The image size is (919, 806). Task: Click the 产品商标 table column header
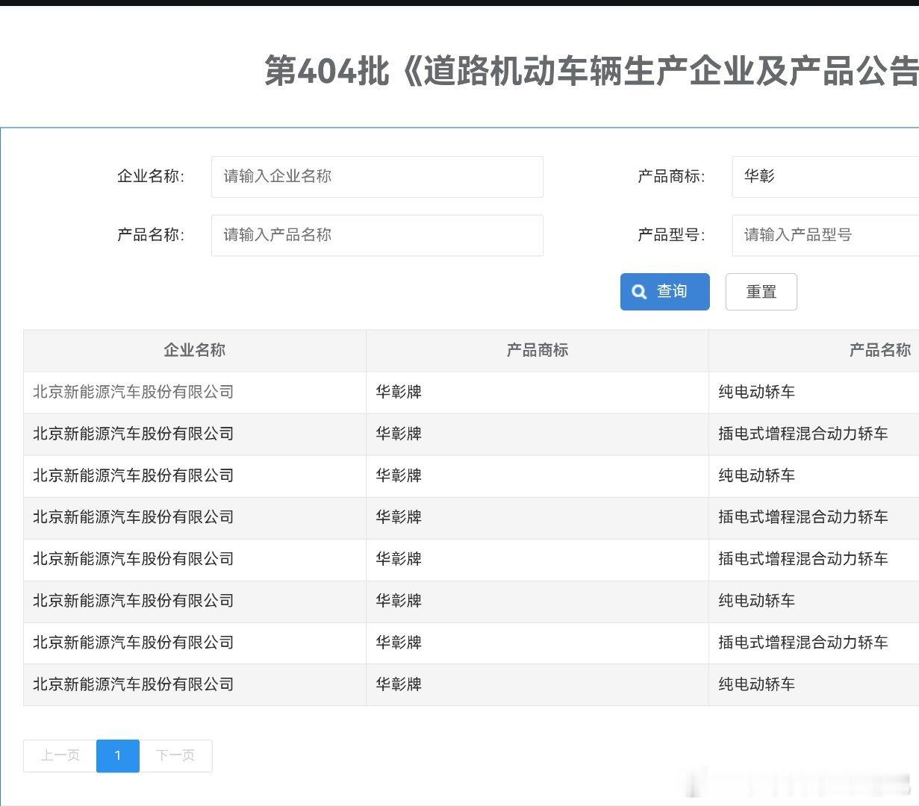(x=537, y=350)
